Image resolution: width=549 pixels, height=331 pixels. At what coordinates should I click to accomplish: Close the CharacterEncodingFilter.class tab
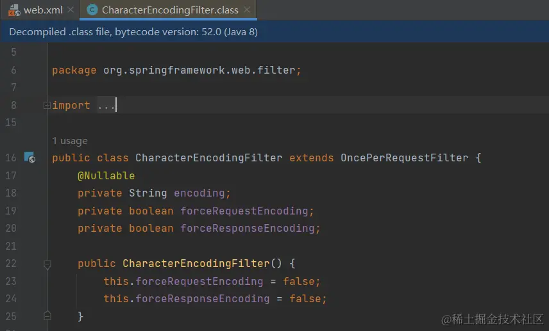(x=247, y=10)
